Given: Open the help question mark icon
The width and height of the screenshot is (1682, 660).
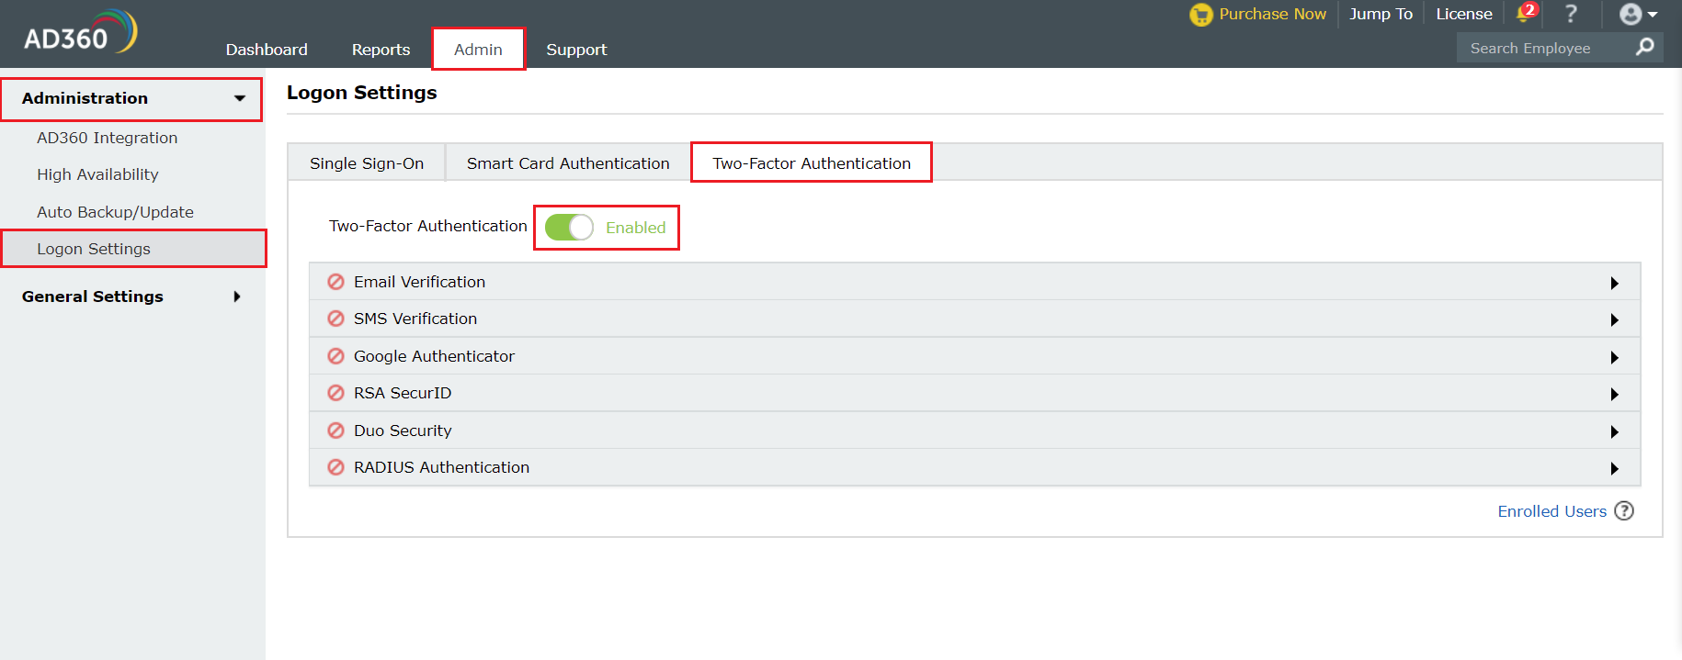Looking at the screenshot, I should click(1571, 14).
